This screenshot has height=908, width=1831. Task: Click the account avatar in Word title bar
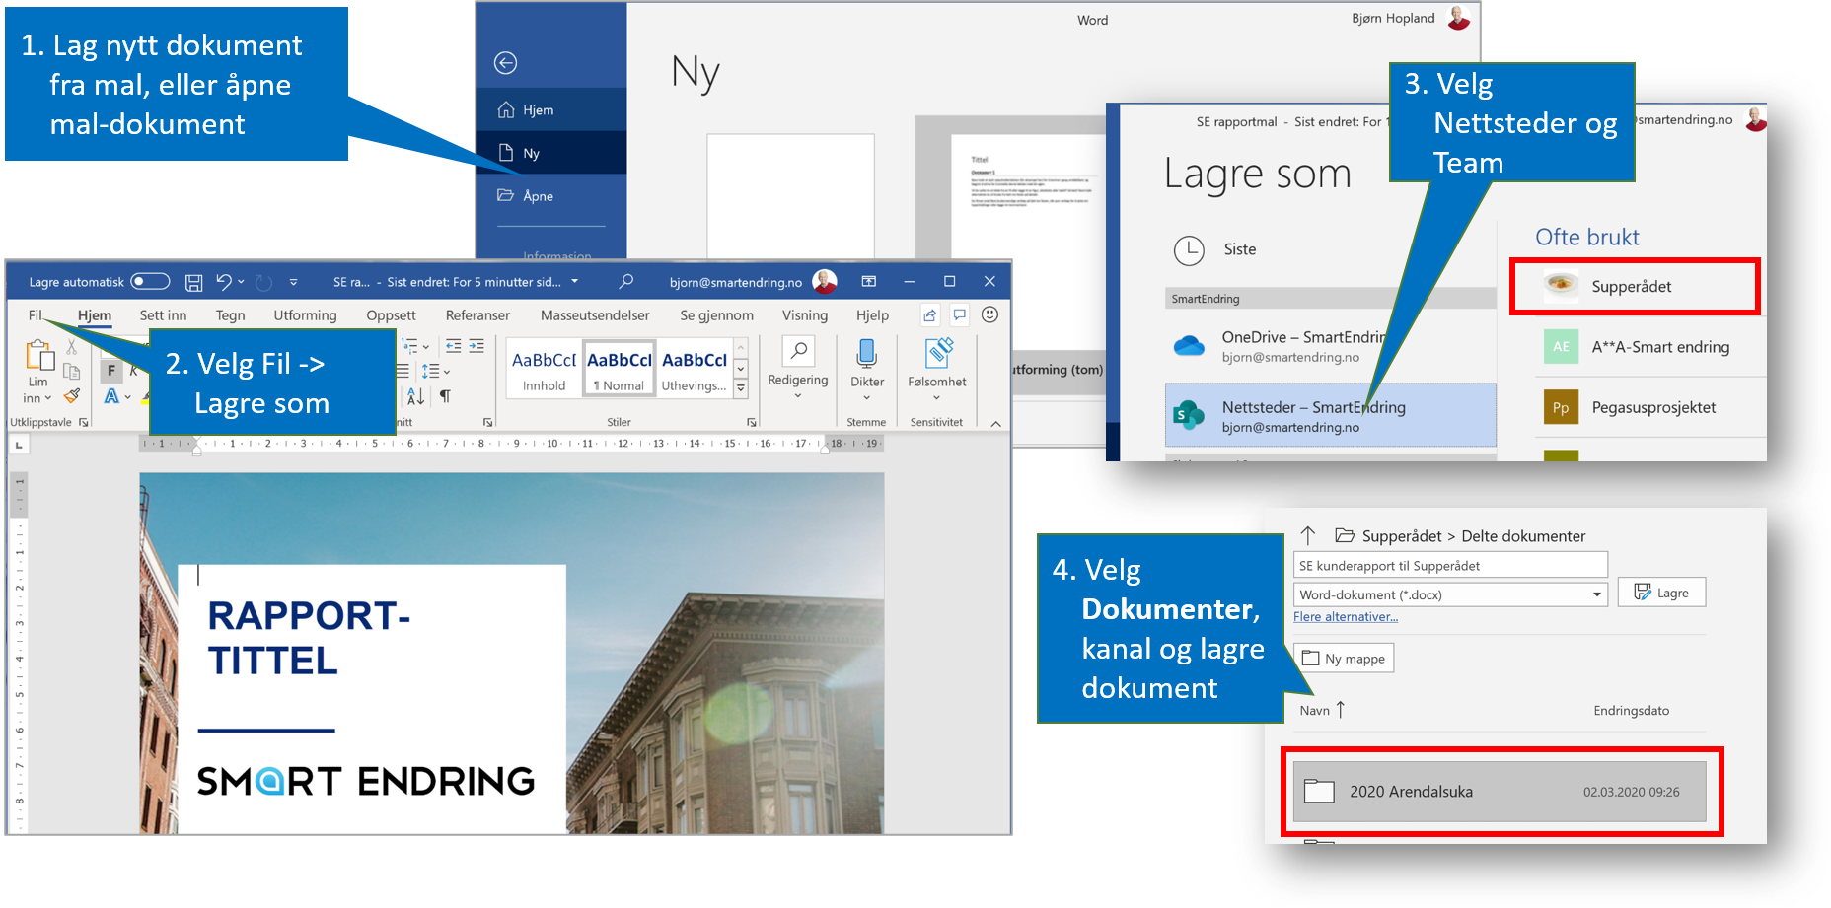pyautogui.click(x=825, y=282)
